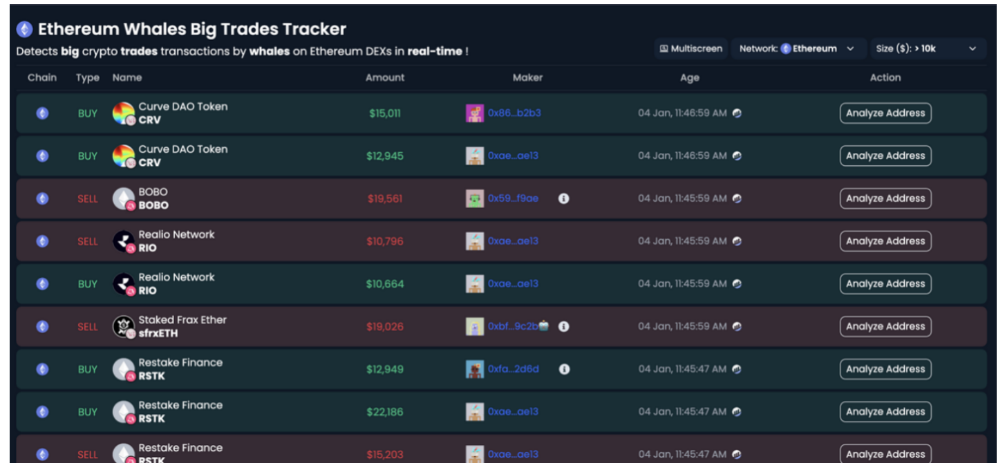Click the age icon in the $15,011 CRV row

pos(737,113)
